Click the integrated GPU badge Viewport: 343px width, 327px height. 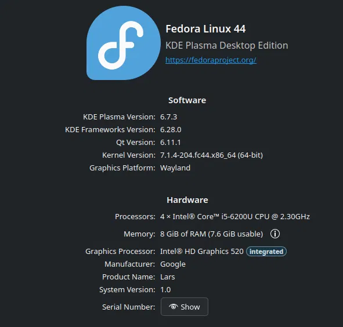tap(266, 252)
